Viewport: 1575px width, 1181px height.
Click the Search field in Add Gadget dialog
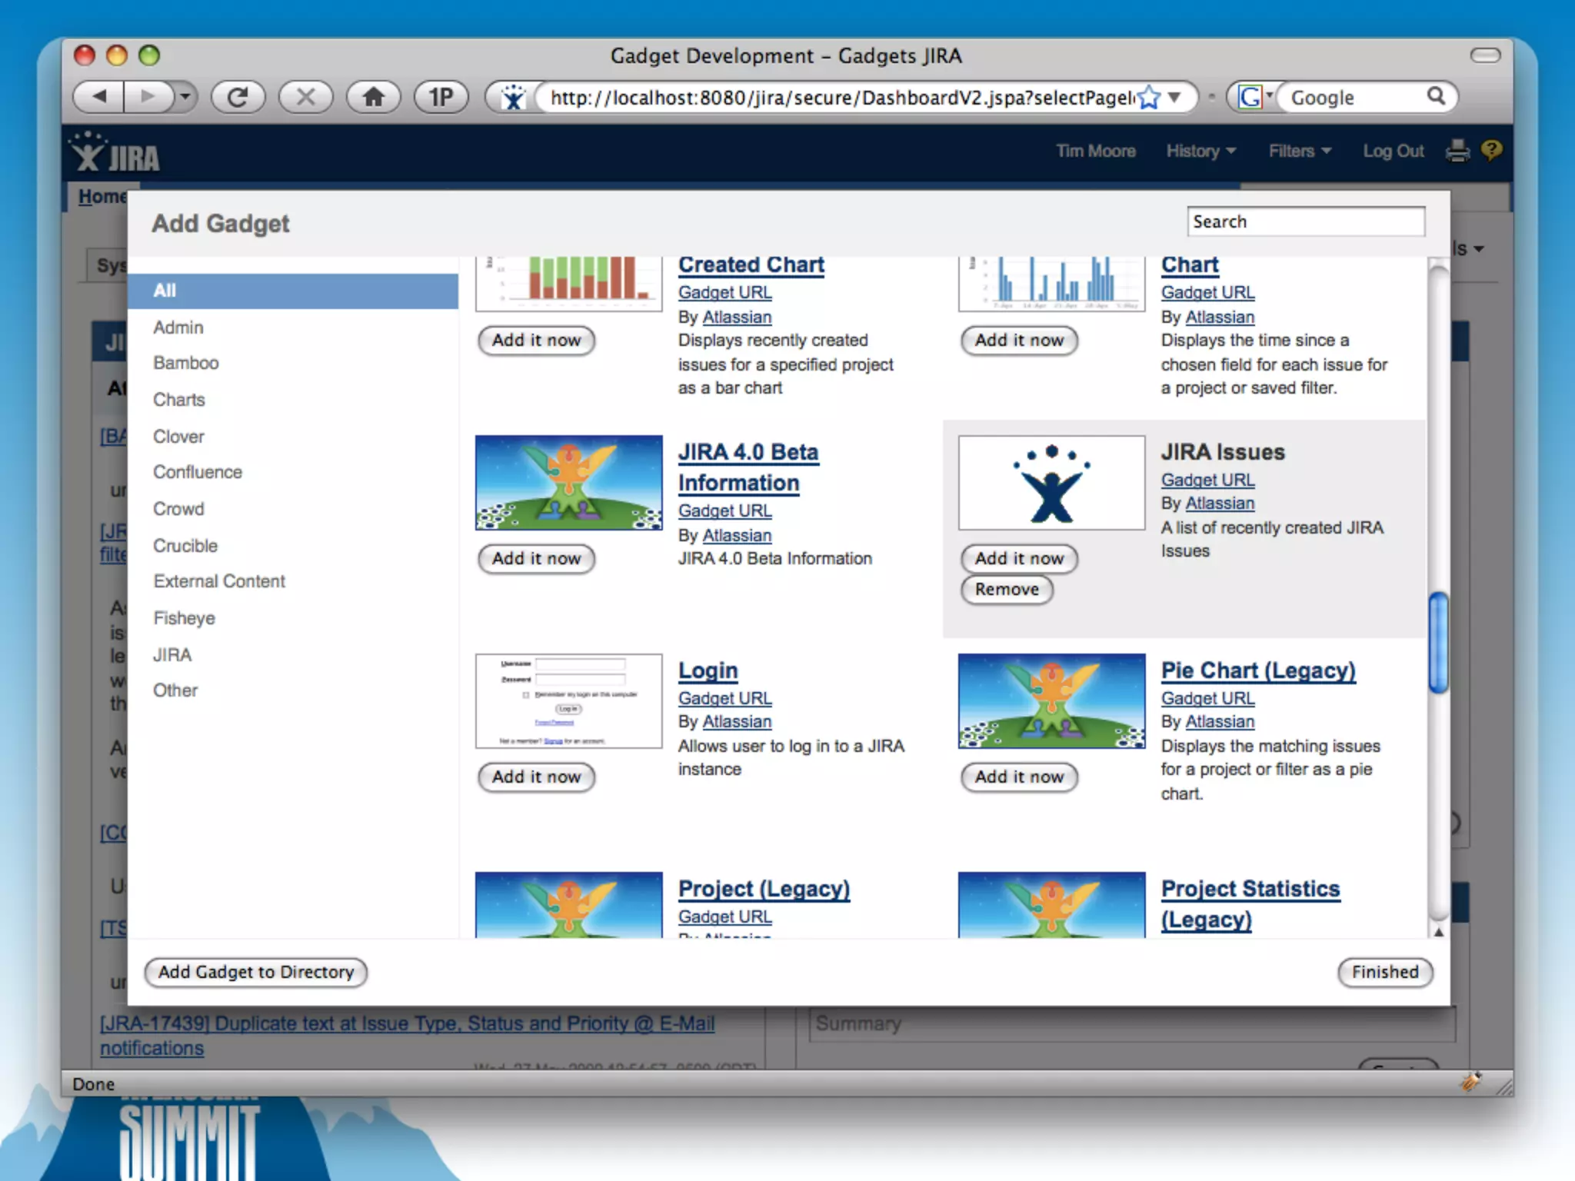point(1305,221)
